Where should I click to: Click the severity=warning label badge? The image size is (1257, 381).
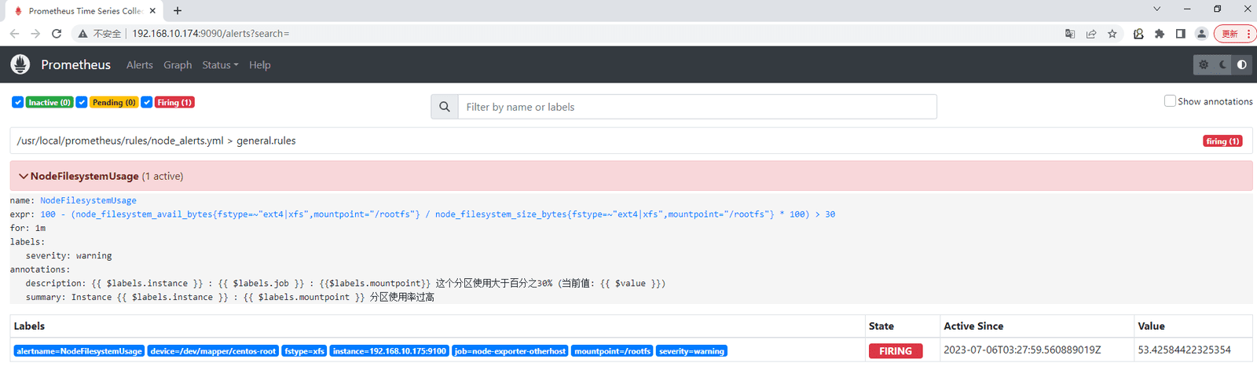692,351
